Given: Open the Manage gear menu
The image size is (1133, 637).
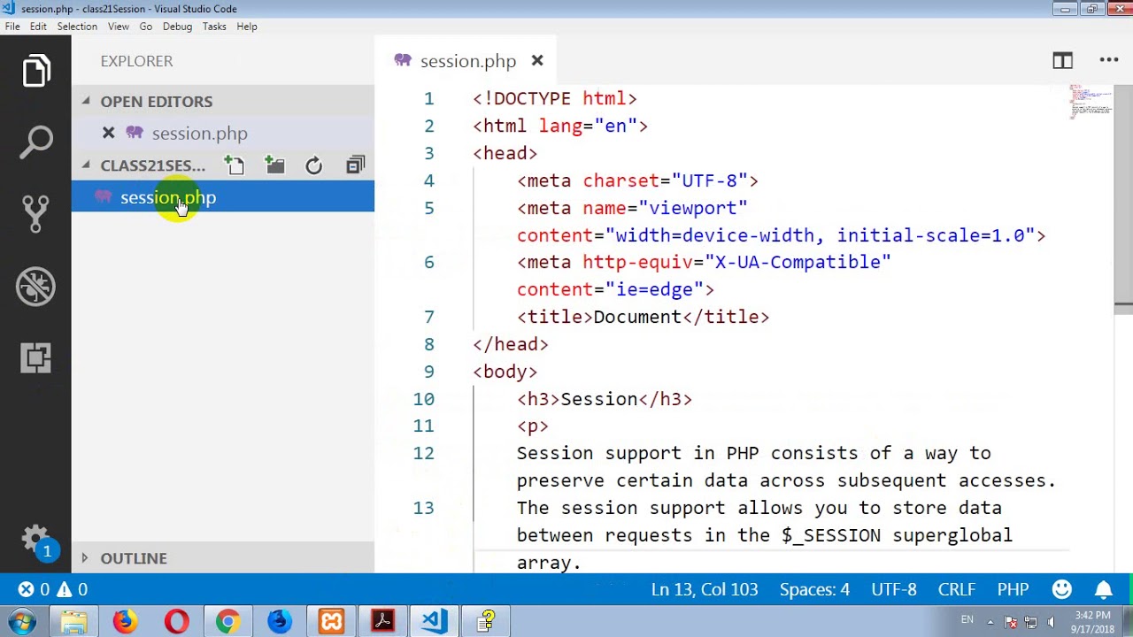Looking at the screenshot, I should pos(35,540).
